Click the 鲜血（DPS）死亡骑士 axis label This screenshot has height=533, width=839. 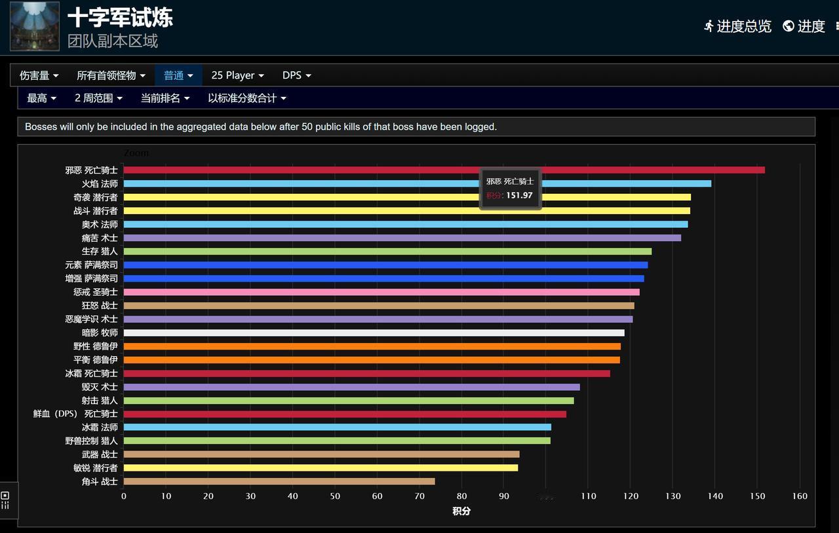pos(76,414)
